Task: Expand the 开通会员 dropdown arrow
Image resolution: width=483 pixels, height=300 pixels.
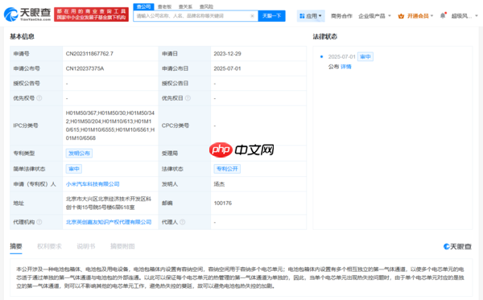Action: 431,16
